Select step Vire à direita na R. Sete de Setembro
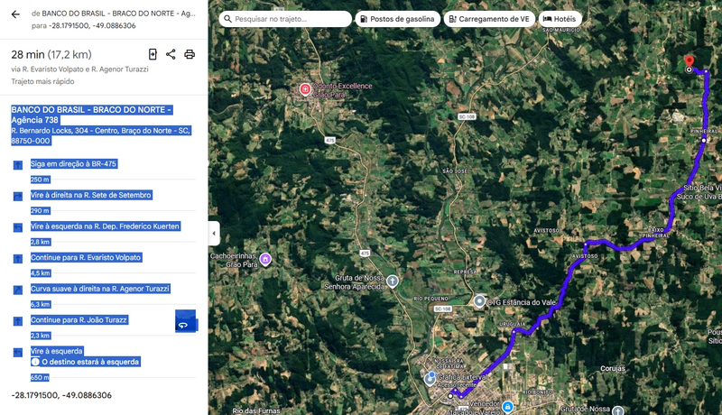 (x=91, y=195)
